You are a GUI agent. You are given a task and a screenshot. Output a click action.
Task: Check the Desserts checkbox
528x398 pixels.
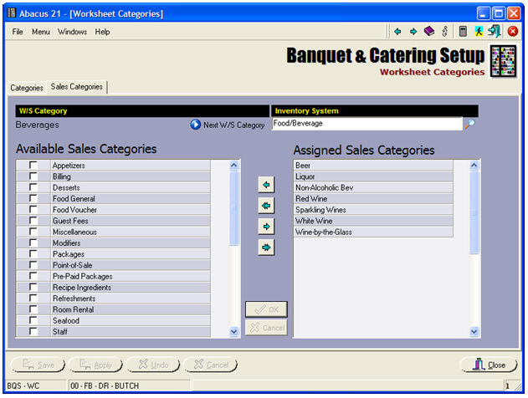[33, 187]
